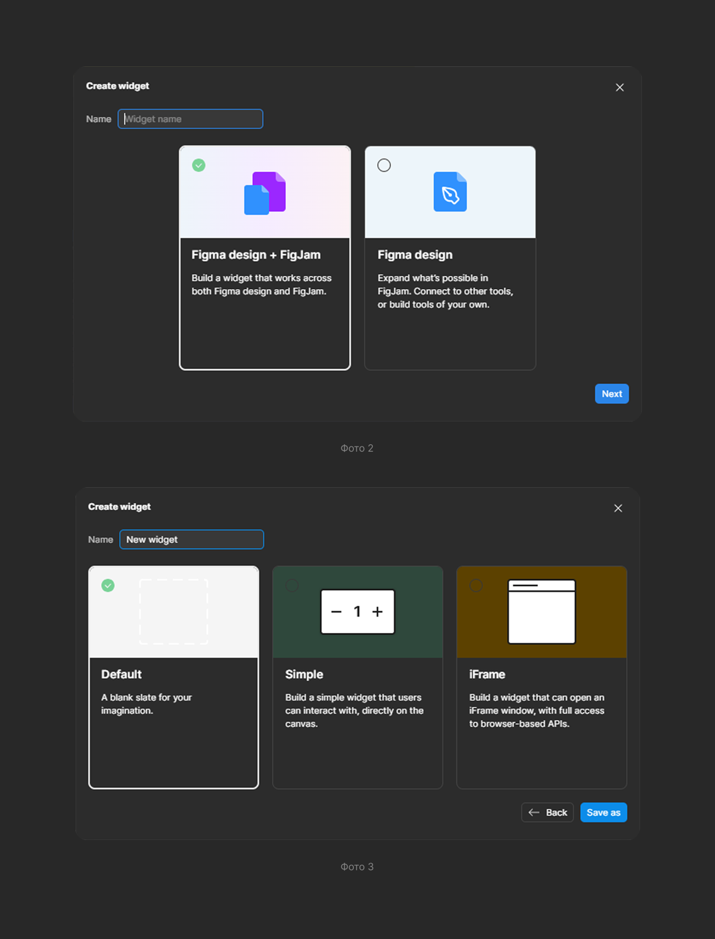Go back with the Back button
This screenshot has height=939, width=715.
pyautogui.click(x=548, y=813)
